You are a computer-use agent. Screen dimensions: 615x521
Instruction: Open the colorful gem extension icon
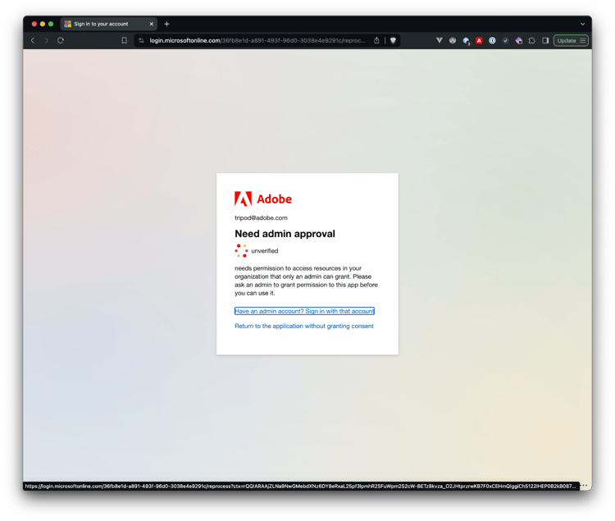point(519,40)
